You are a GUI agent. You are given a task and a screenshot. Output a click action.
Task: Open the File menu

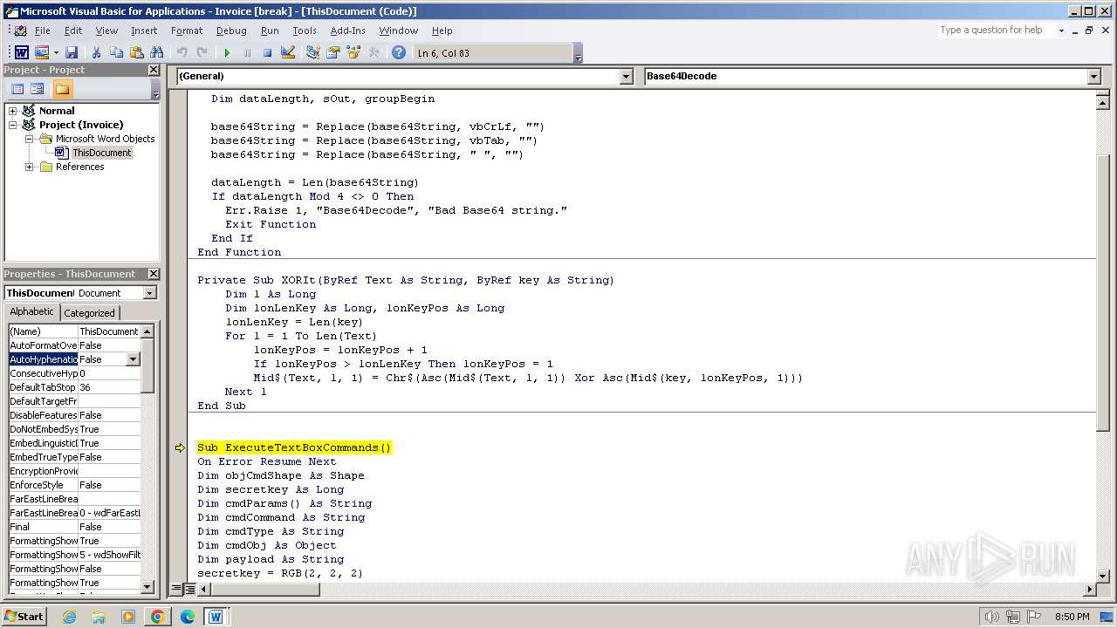[42, 31]
